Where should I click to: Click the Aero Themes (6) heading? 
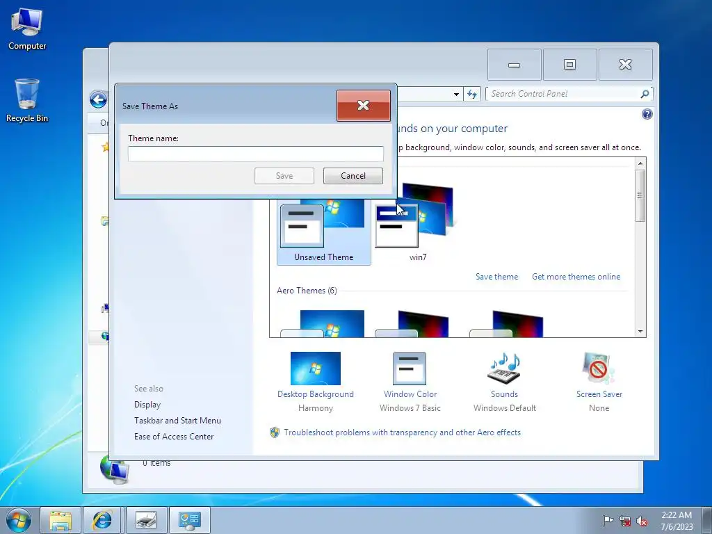point(307,291)
